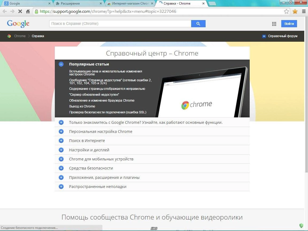
Task: Click the help forum speech bubble icon
Action: [264, 36]
